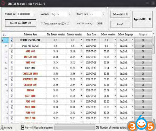The image size is (156, 131).
Task: Click the Sign out arrow icon
Action: click(x=22, y=127)
